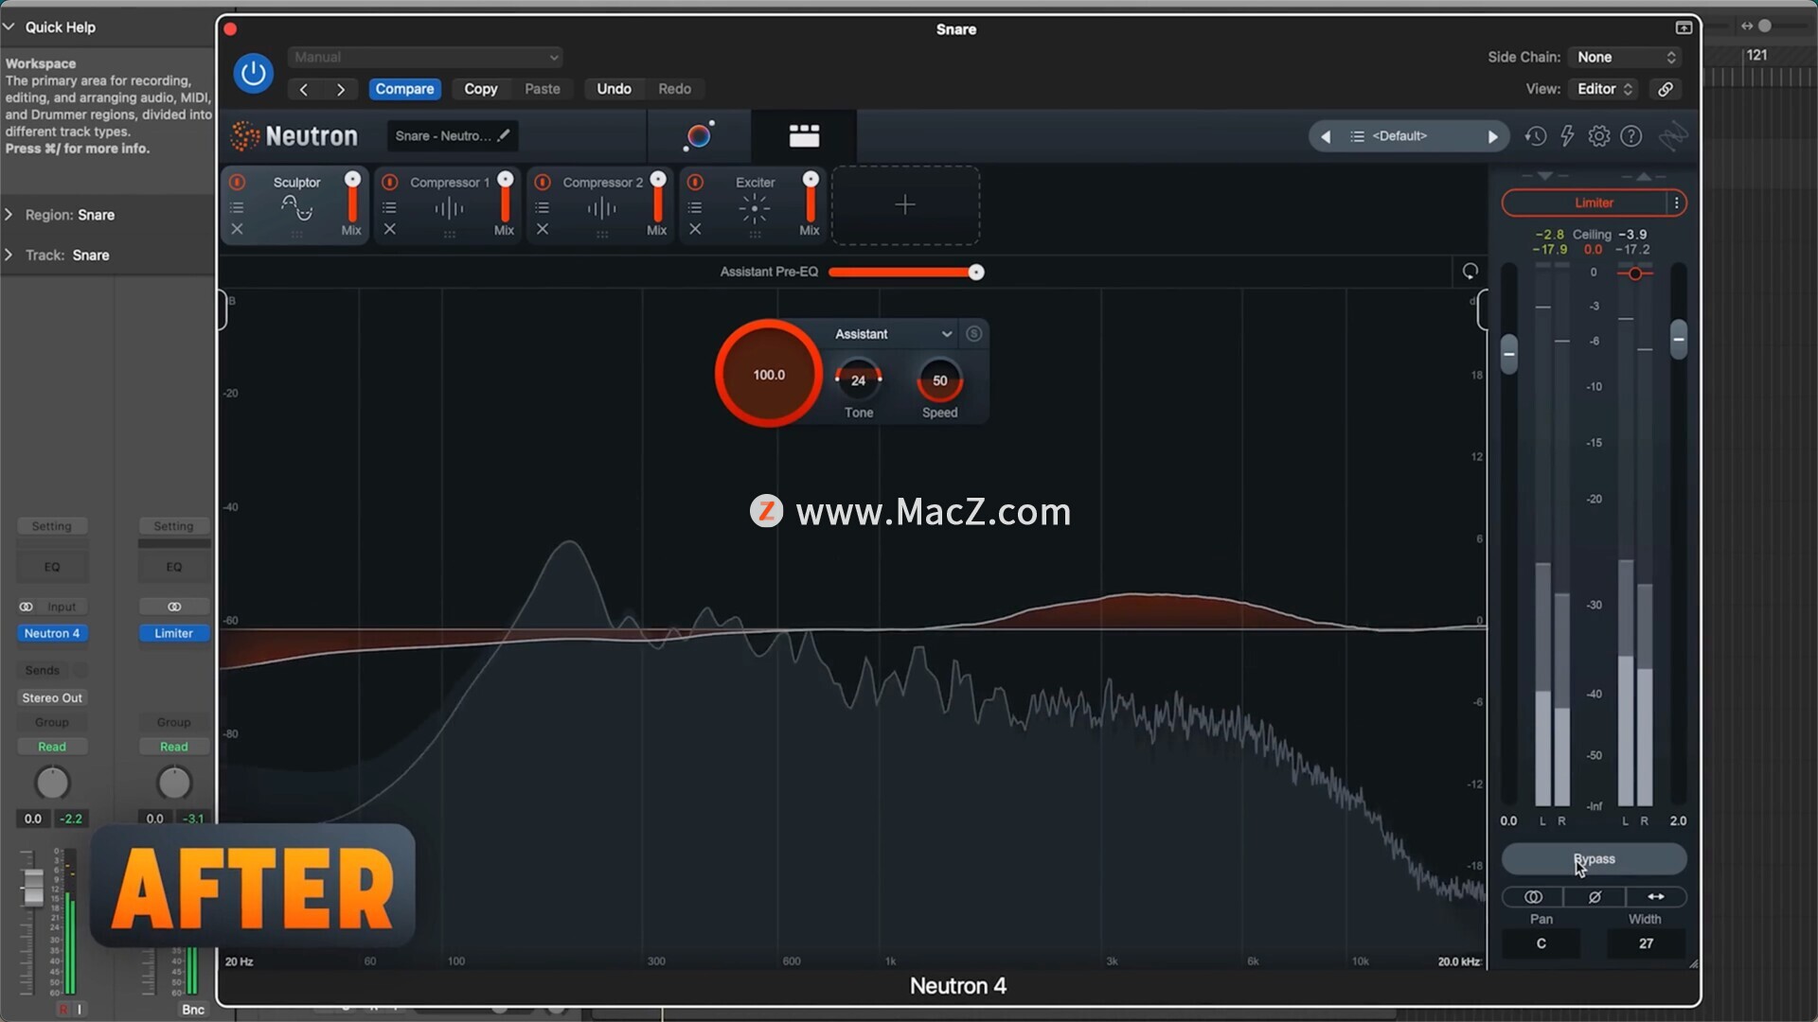Click the Bypass button
The image size is (1818, 1022).
point(1594,859)
